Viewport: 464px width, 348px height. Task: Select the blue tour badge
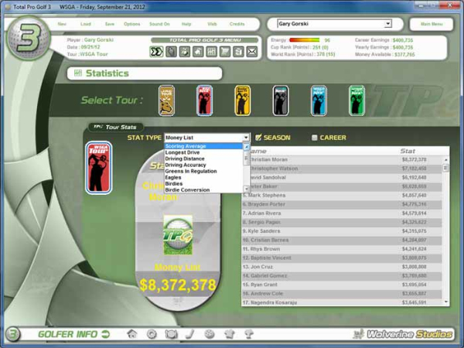click(319, 101)
